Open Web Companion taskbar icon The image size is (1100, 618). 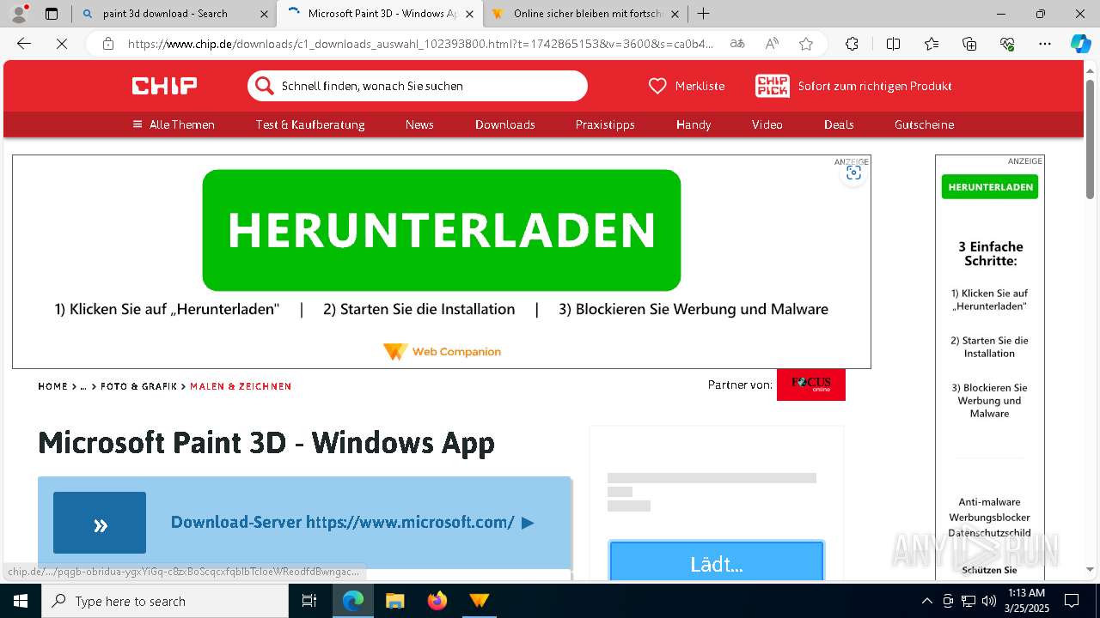(x=479, y=601)
